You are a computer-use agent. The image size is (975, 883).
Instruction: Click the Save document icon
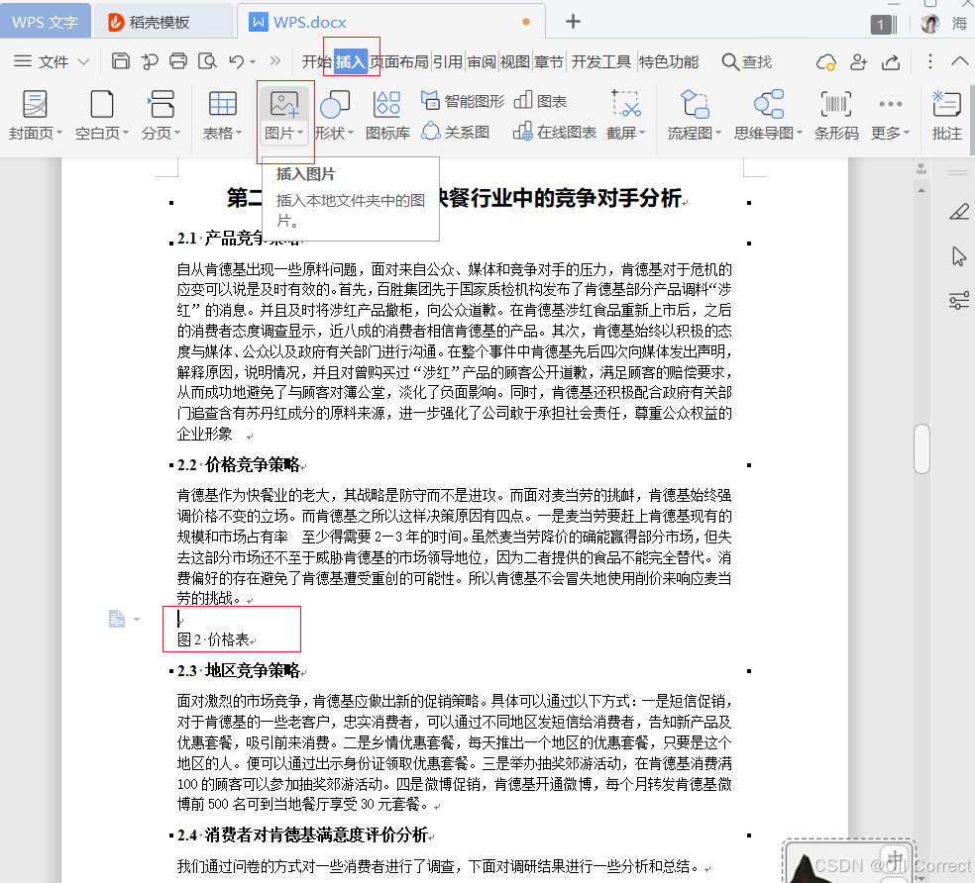121,61
